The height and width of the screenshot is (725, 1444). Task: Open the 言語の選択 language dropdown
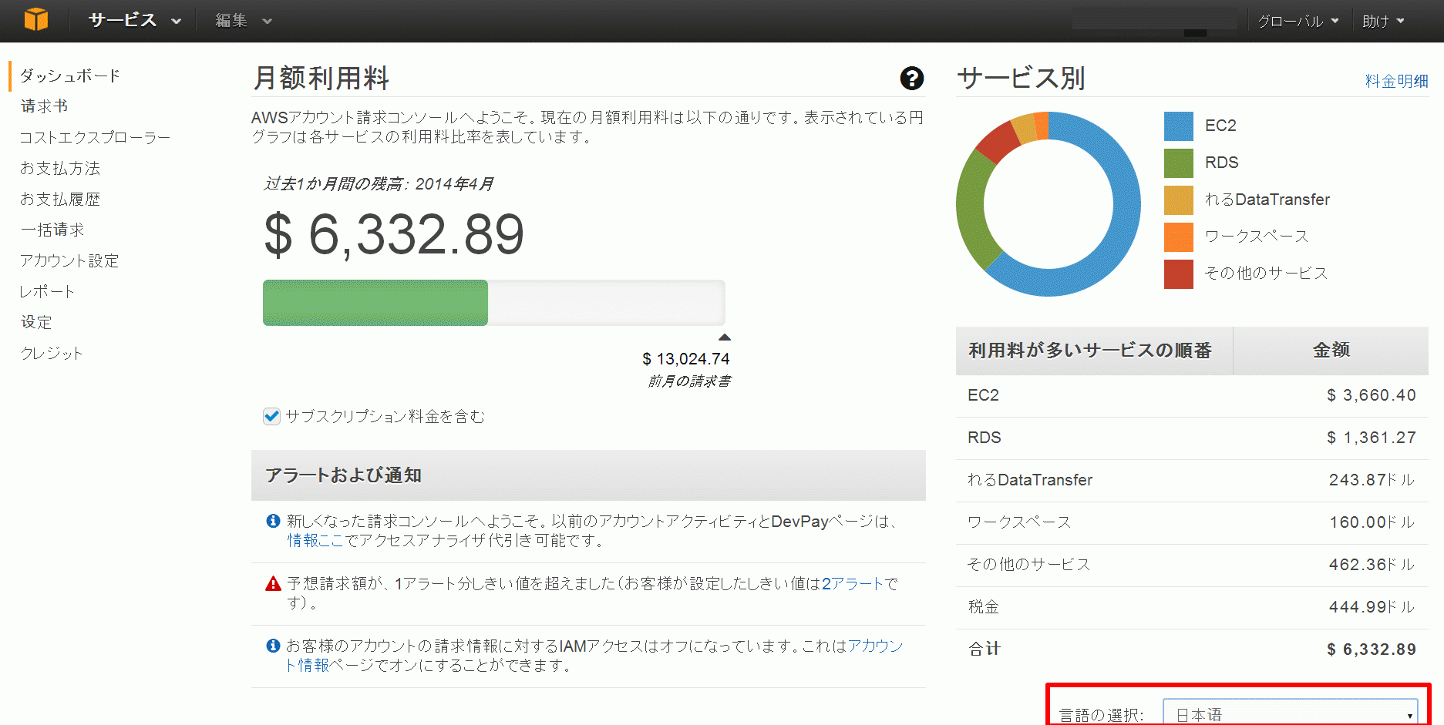click(1290, 713)
